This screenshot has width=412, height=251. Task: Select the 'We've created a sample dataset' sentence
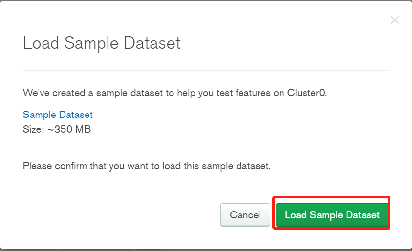click(175, 93)
